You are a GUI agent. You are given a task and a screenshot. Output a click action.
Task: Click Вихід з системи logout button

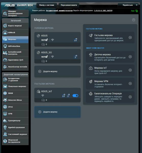[x=47, y=5]
